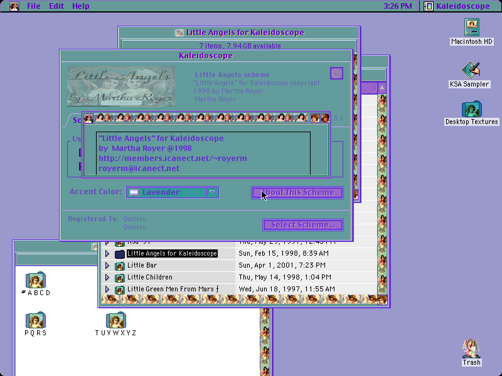Select the Little Bar row name

(x=142, y=265)
